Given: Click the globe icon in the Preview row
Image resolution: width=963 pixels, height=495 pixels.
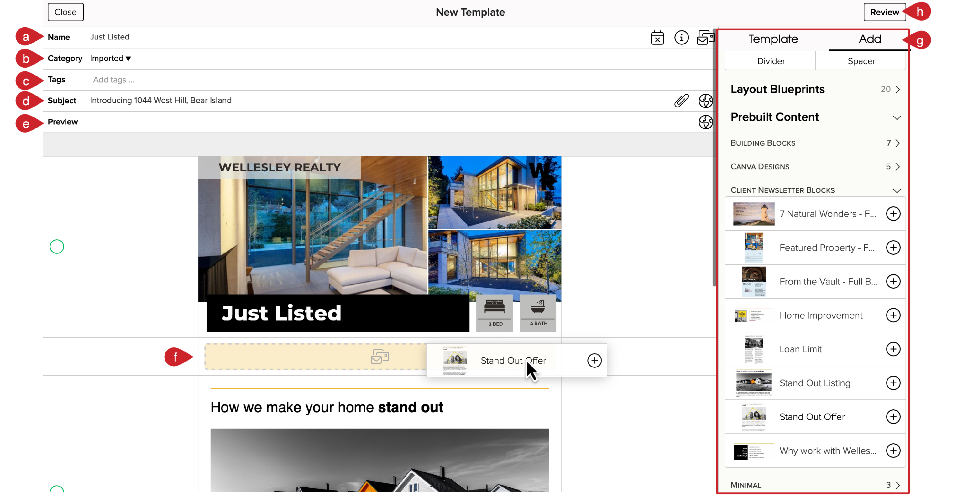Looking at the screenshot, I should [706, 122].
